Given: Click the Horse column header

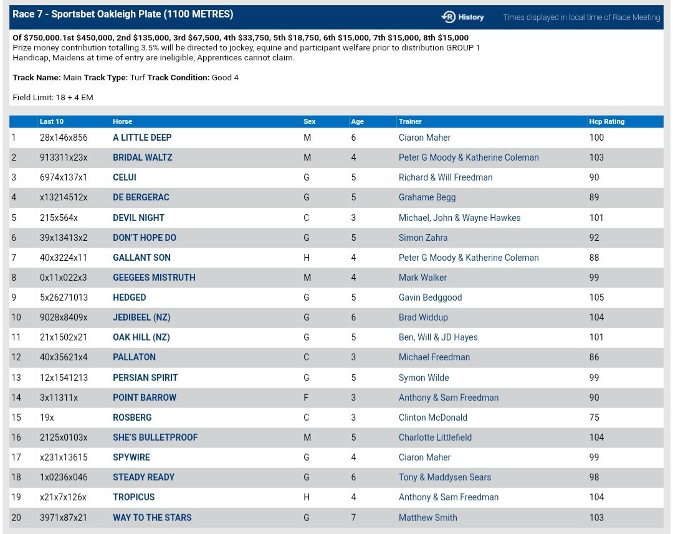Looking at the screenshot, I should (122, 121).
